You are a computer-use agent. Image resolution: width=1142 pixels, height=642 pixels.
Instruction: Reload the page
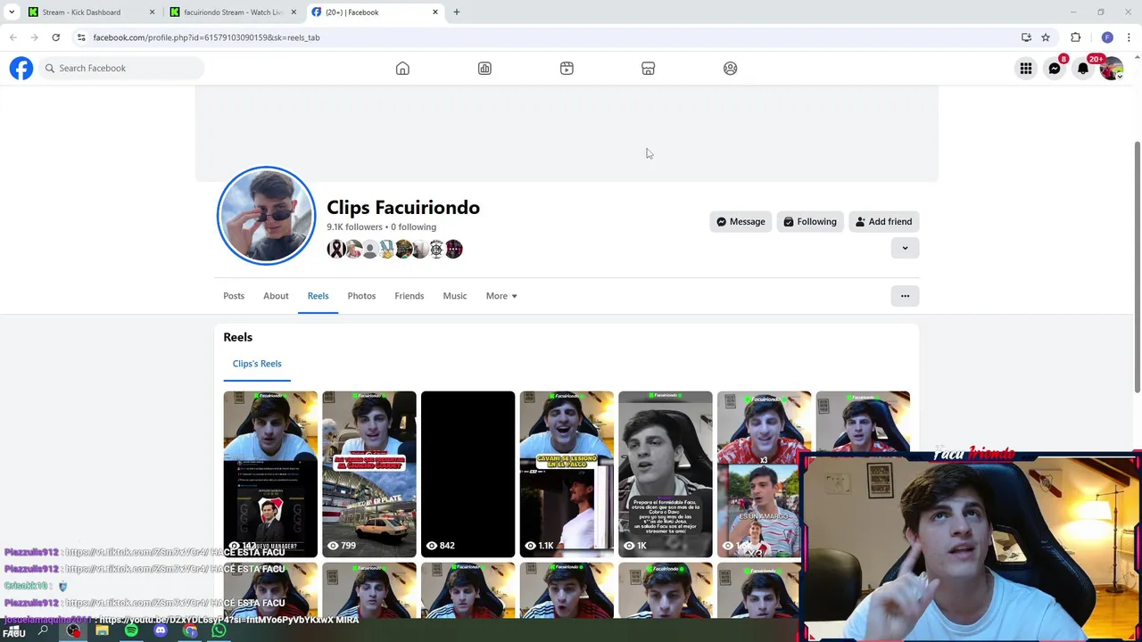coord(55,37)
